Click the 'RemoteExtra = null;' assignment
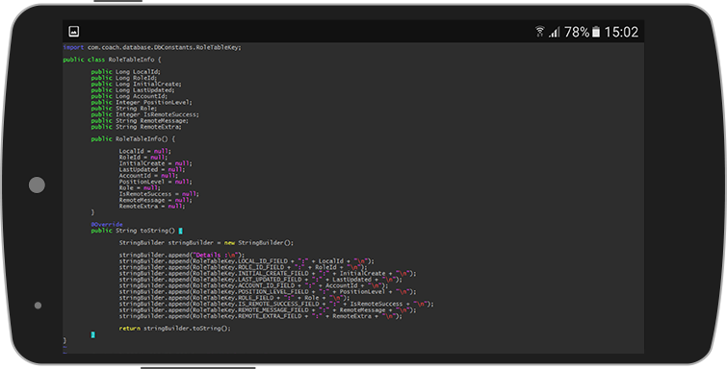Image resolution: width=727 pixels, height=369 pixels. [x=151, y=206]
